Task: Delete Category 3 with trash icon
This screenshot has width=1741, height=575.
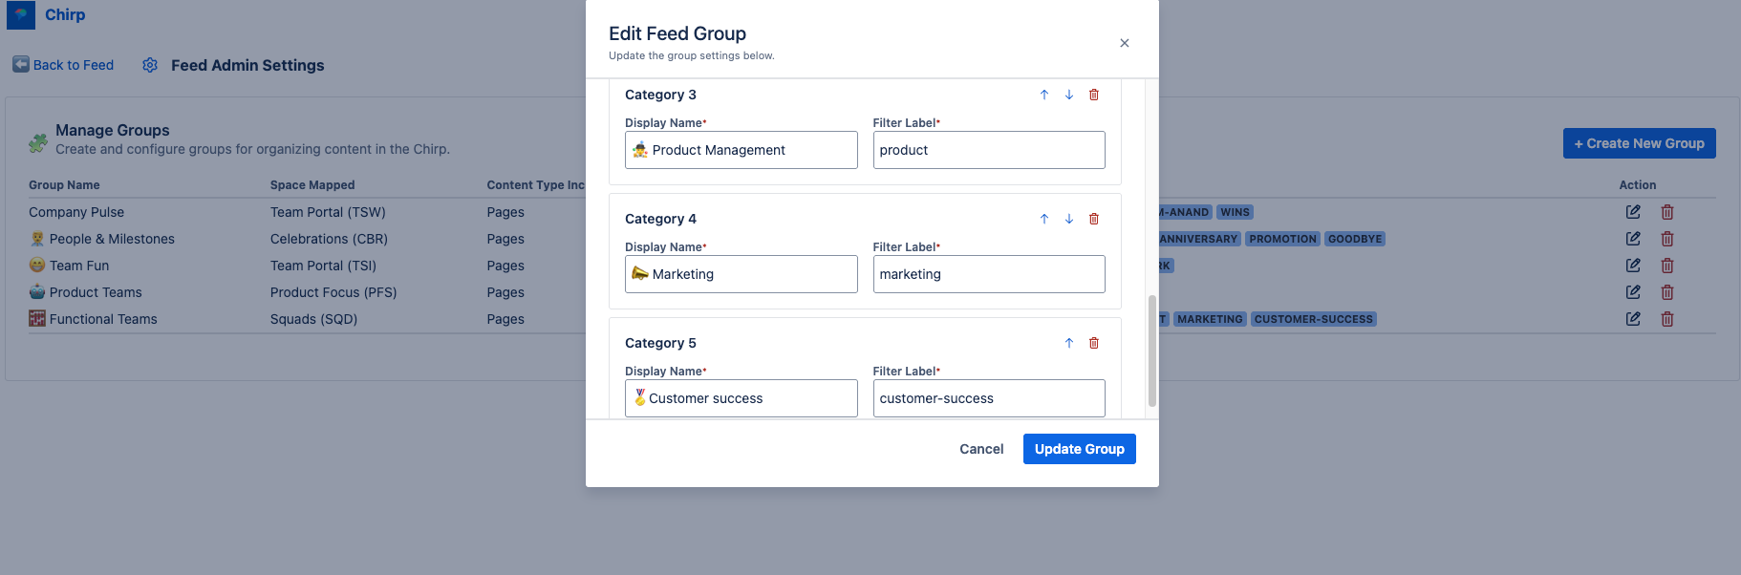Action: point(1094,95)
